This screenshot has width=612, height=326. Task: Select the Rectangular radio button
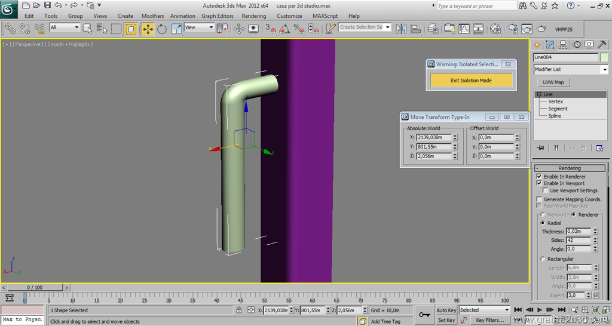pos(543,259)
